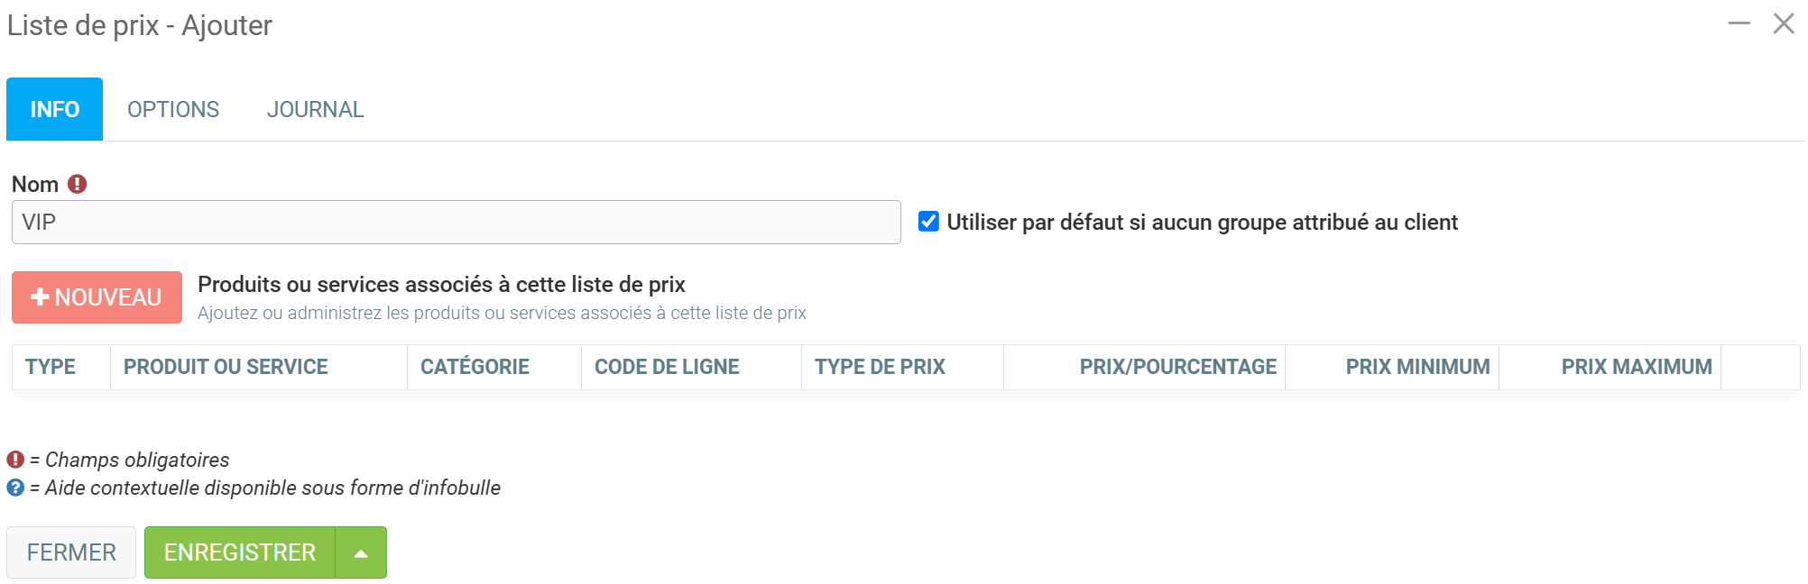Close the Liste de prix dialog
The width and height of the screenshot is (1808, 584).
click(1783, 24)
